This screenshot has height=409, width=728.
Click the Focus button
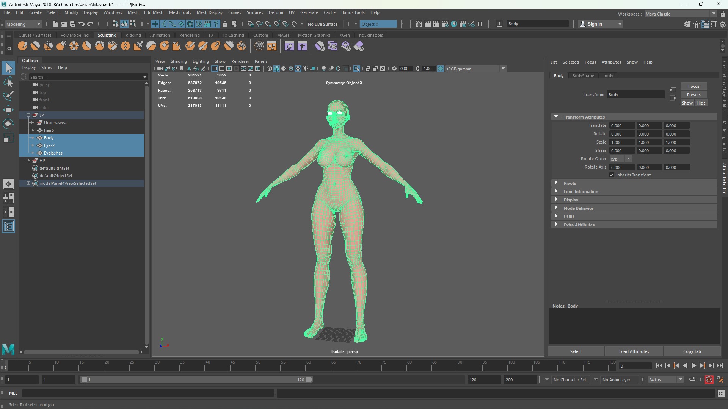coord(693,86)
